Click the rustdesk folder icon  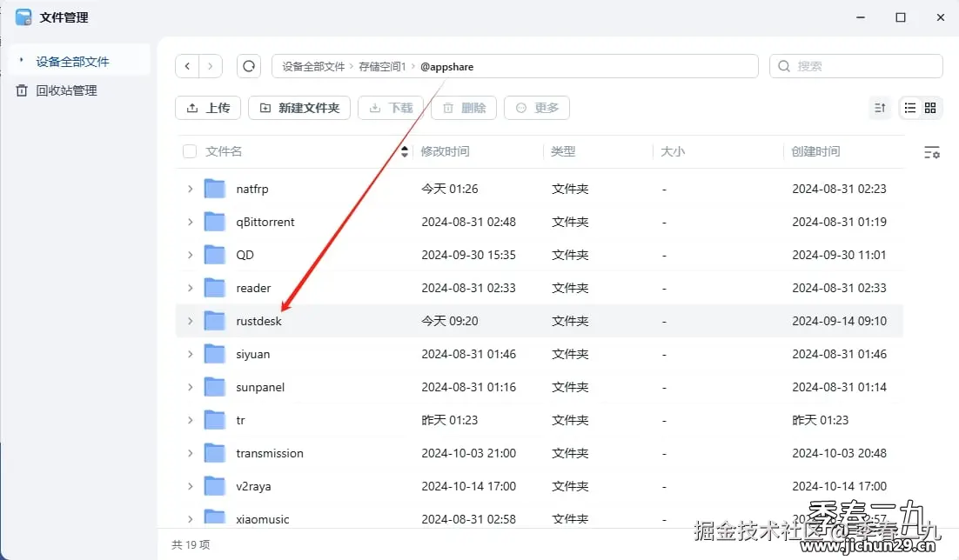pyautogui.click(x=215, y=321)
